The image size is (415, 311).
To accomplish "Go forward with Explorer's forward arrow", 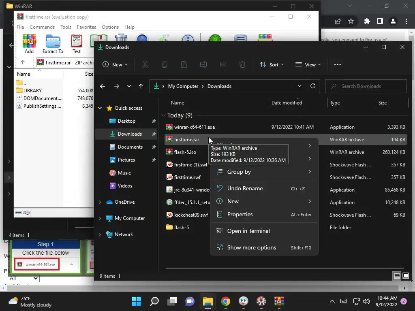I will click(116, 86).
